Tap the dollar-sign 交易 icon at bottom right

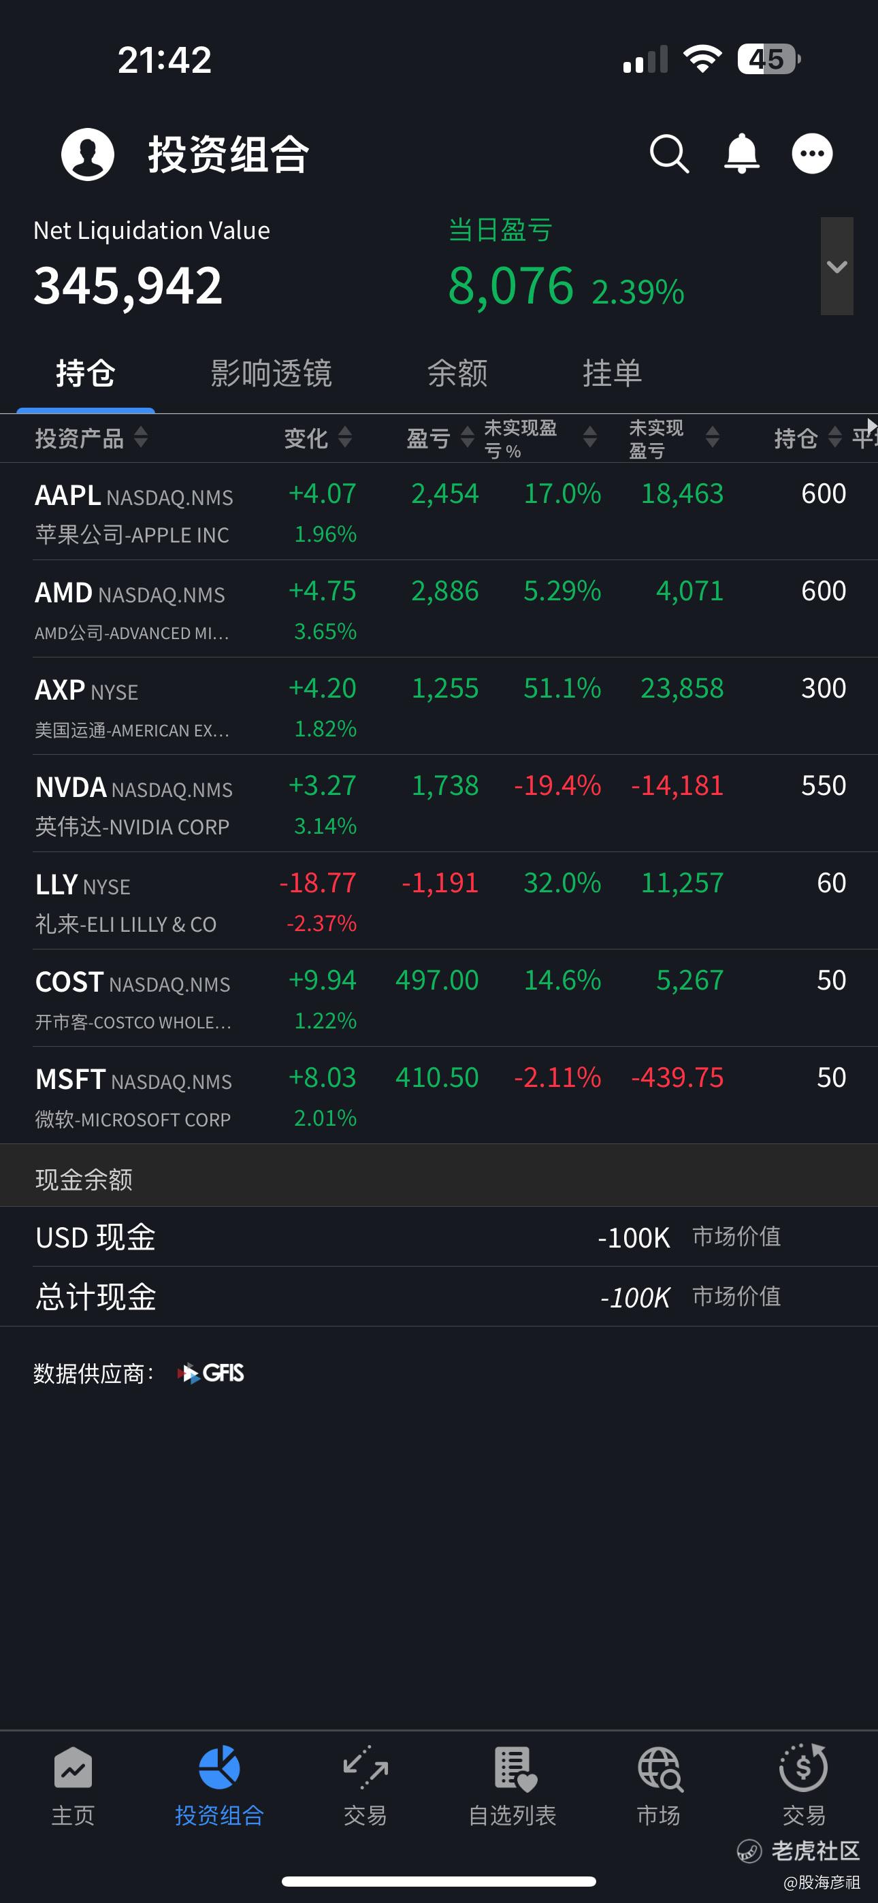click(803, 1767)
